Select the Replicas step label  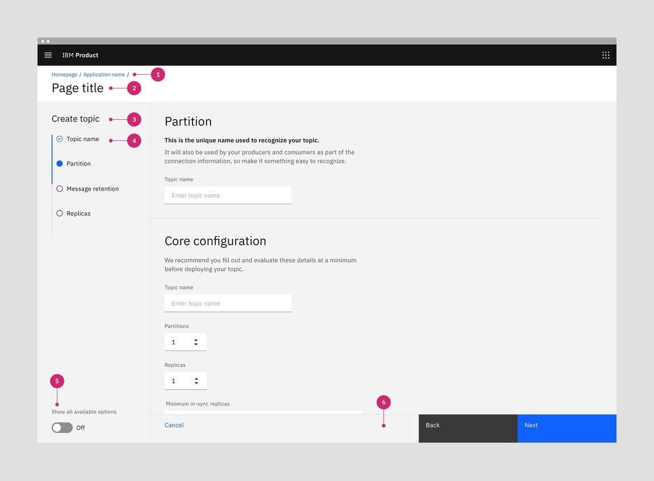pyautogui.click(x=78, y=213)
